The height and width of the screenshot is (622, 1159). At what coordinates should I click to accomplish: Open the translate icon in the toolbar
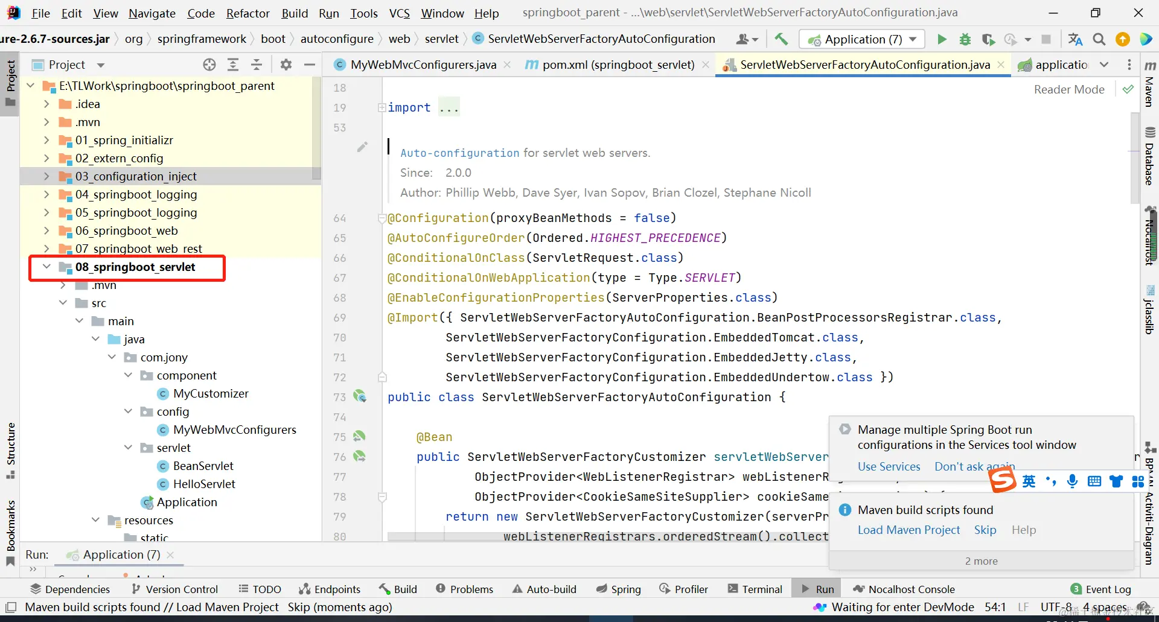tap(1075, 39)
